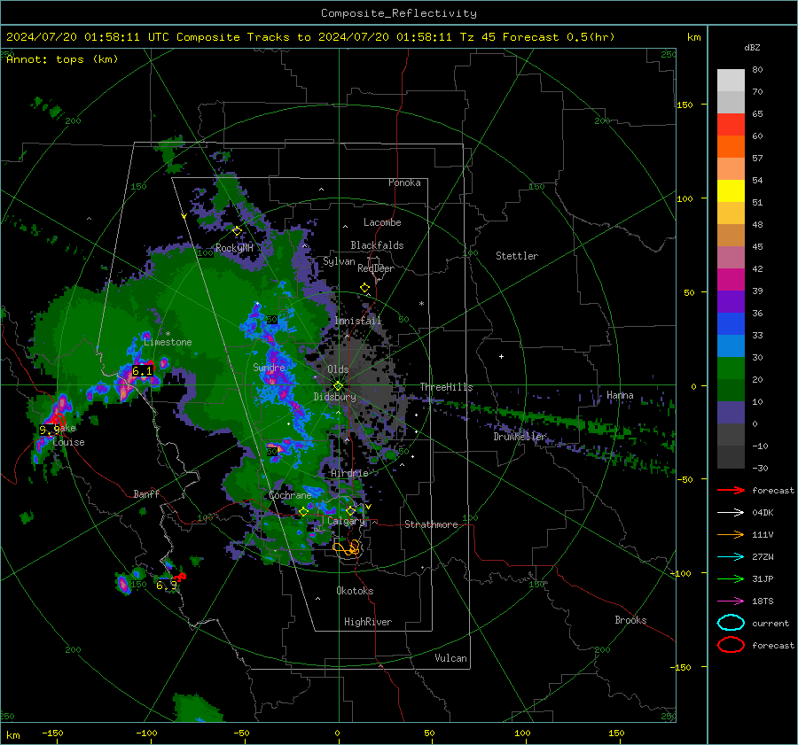Select the 30 dBZ light blue swatch

click(x=731, y=345)
